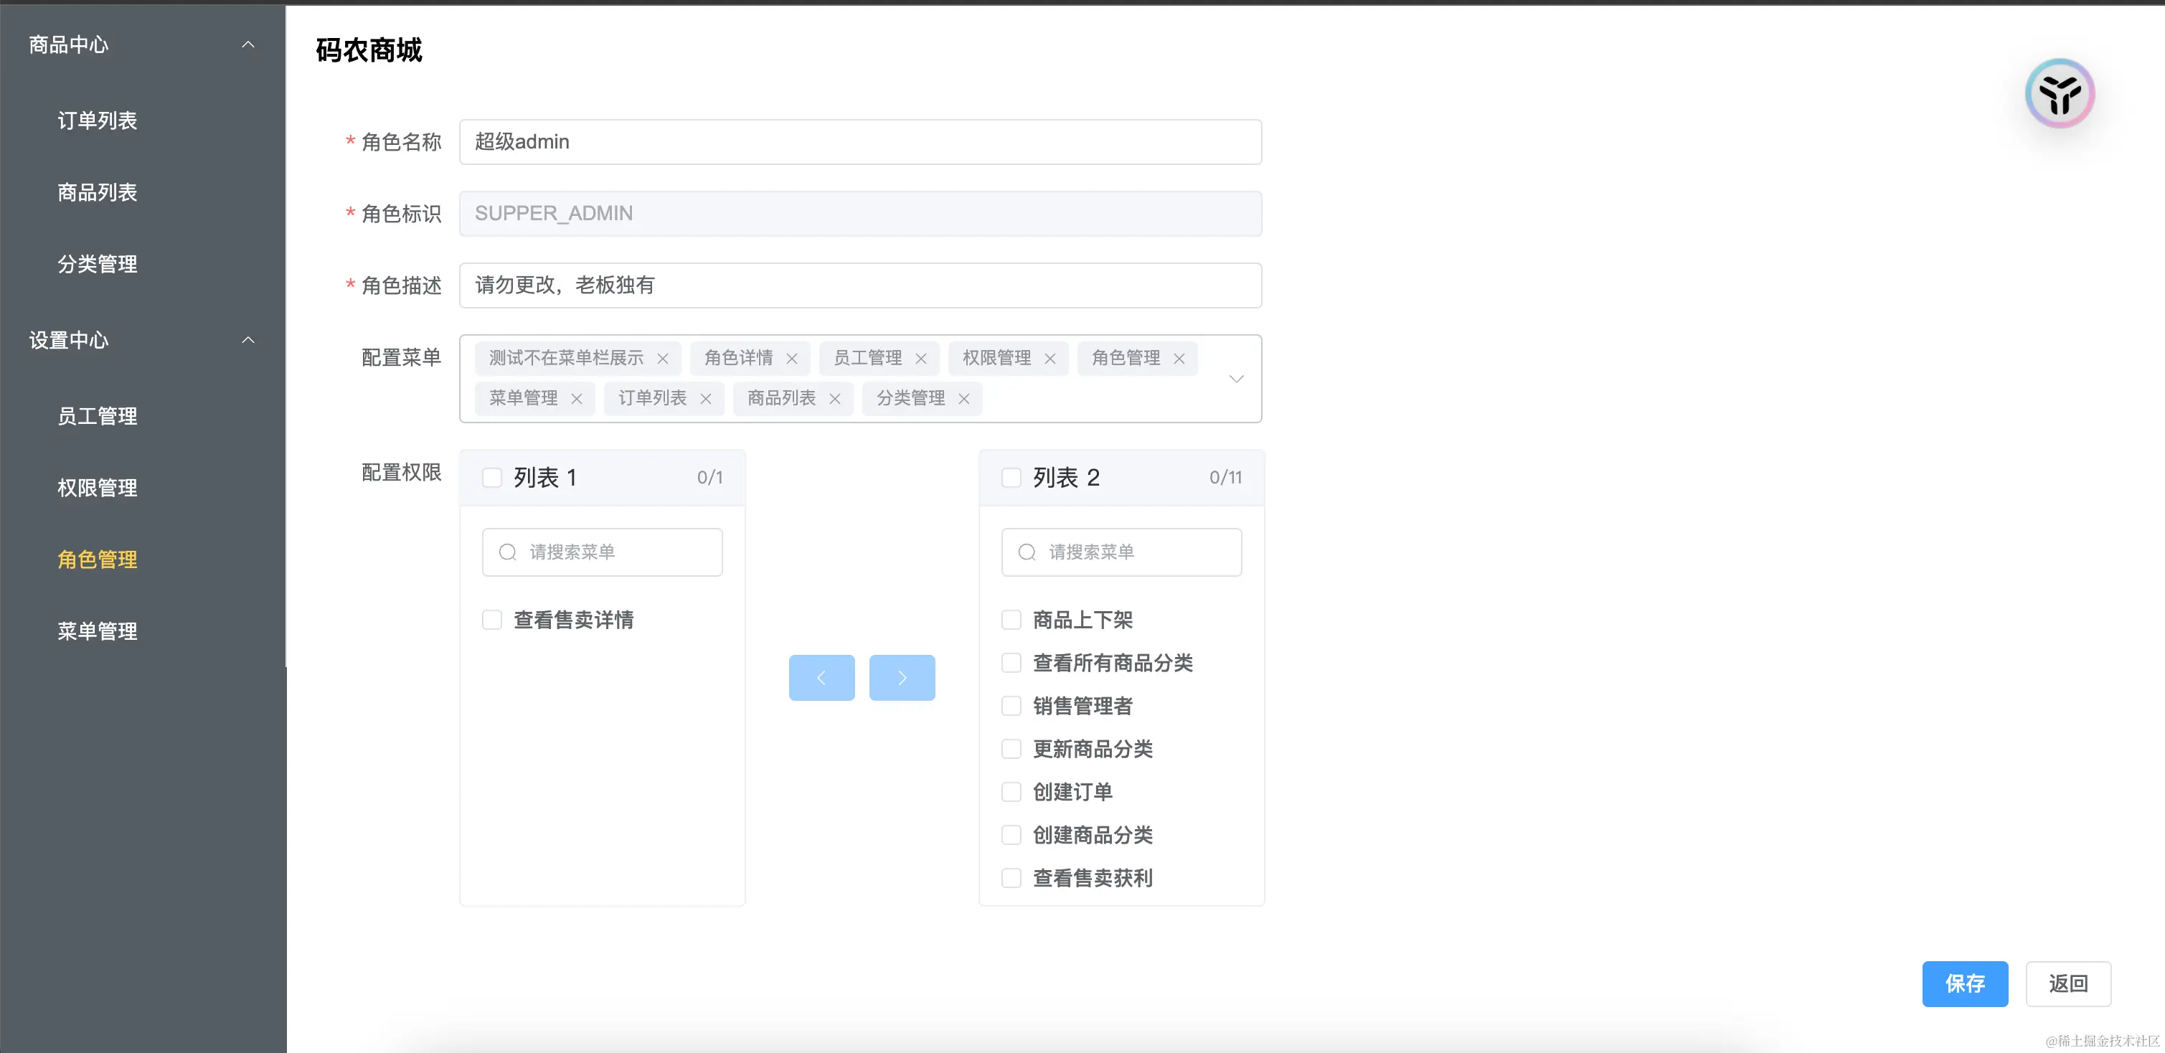
Task: Remove the 角色详情 tag
Action: (792, 359)
